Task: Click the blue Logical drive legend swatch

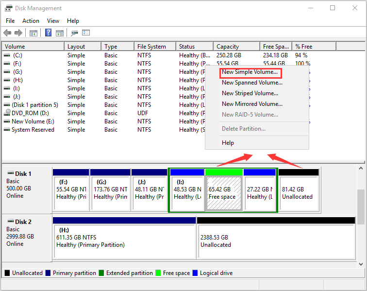Action: pyautogui.click(x=195, y=273)
